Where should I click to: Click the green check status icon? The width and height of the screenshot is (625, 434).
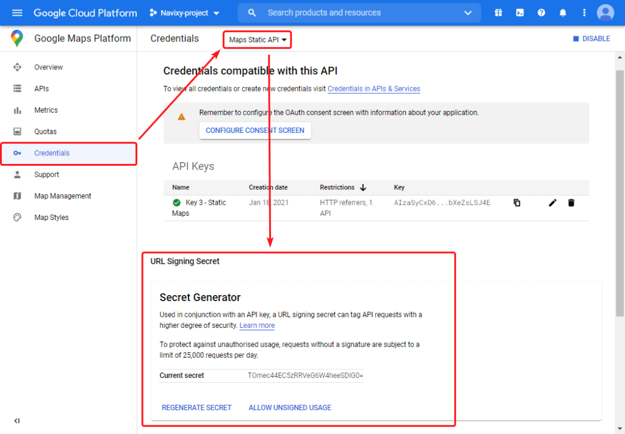tap(176, 202)
